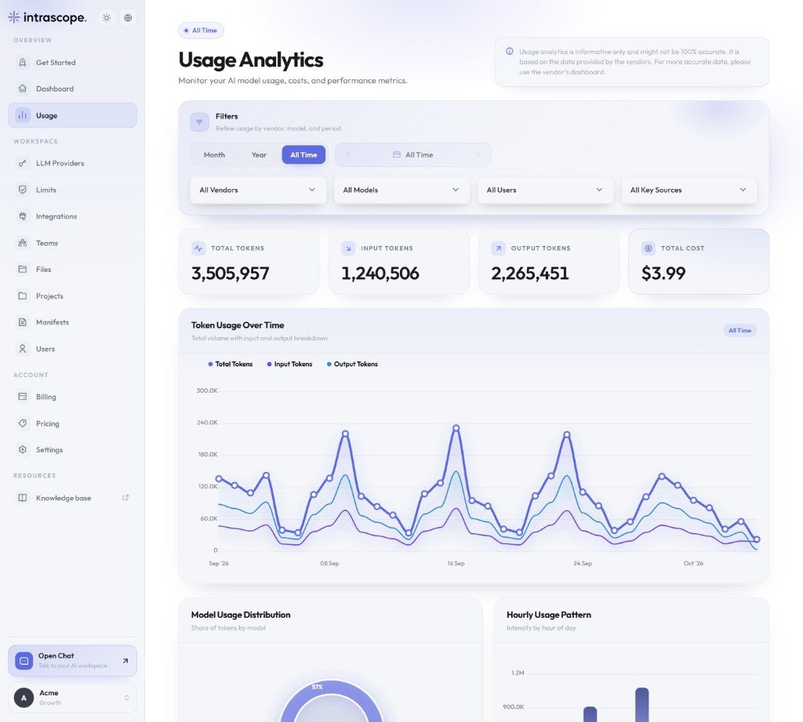
Task: Select the Year period option
Action: [x=259, y=154]
